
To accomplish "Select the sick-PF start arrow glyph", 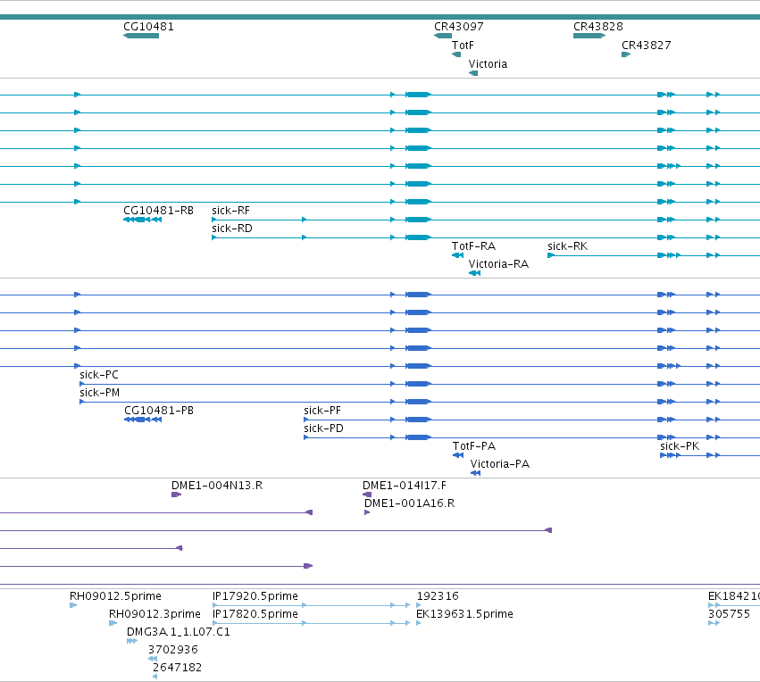I will (306, 420).
